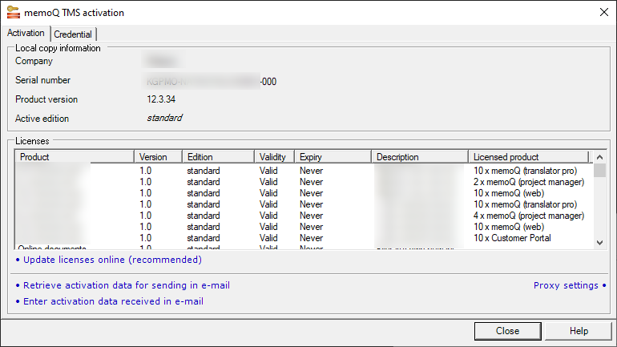Click the Company label

click(x=34, y=61)
